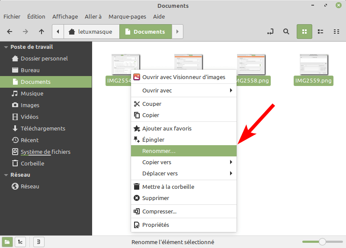This screenshot has height=248, width=346.
Task: Select the IMG2558.png thumbnail image
Action: [x=251, y=64]
